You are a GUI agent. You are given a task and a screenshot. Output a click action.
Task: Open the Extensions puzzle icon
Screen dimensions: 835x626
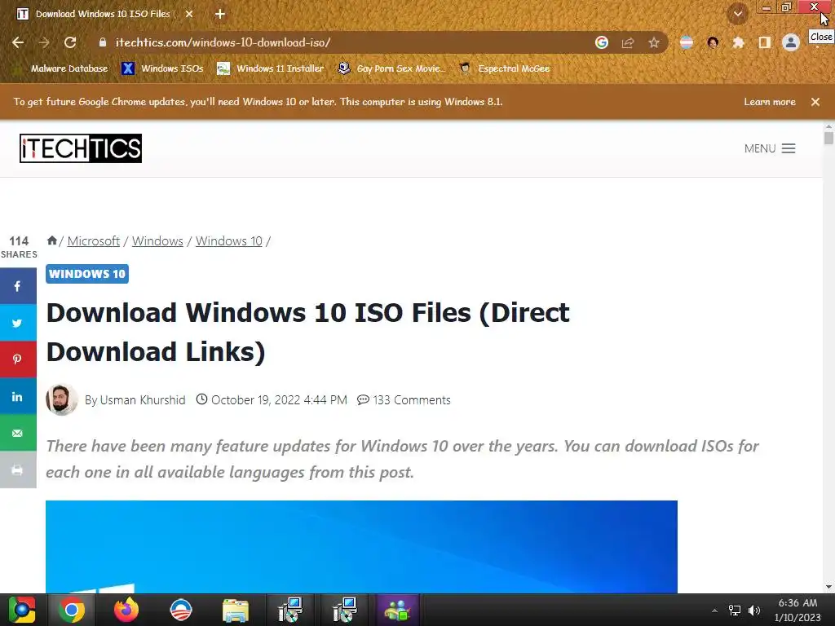pos(738,42)
